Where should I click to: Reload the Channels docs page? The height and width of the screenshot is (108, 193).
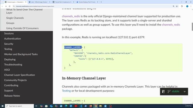(x=10, y=6)
